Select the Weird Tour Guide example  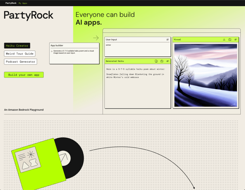20,54
